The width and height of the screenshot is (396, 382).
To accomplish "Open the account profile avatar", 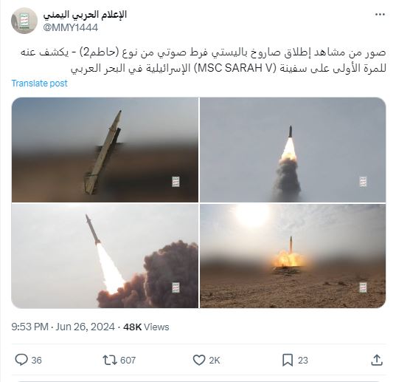I will (24, 21).
